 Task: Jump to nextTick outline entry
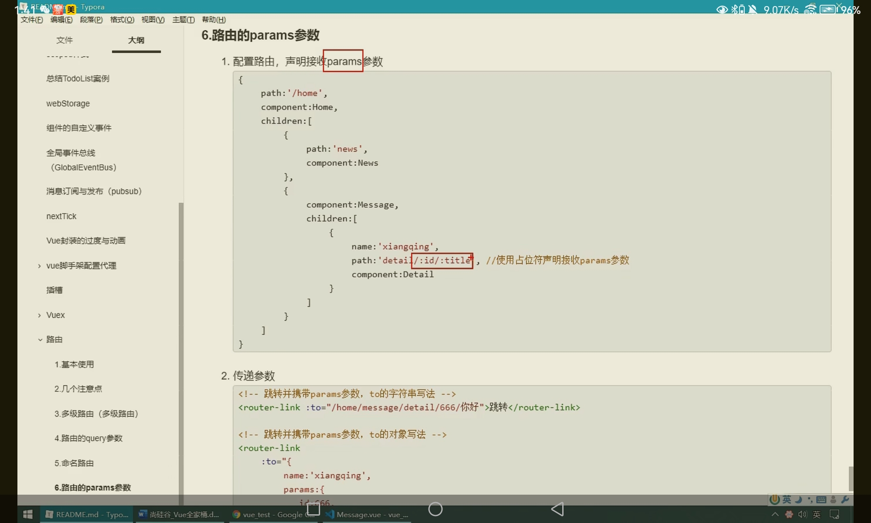pos(61,216)
